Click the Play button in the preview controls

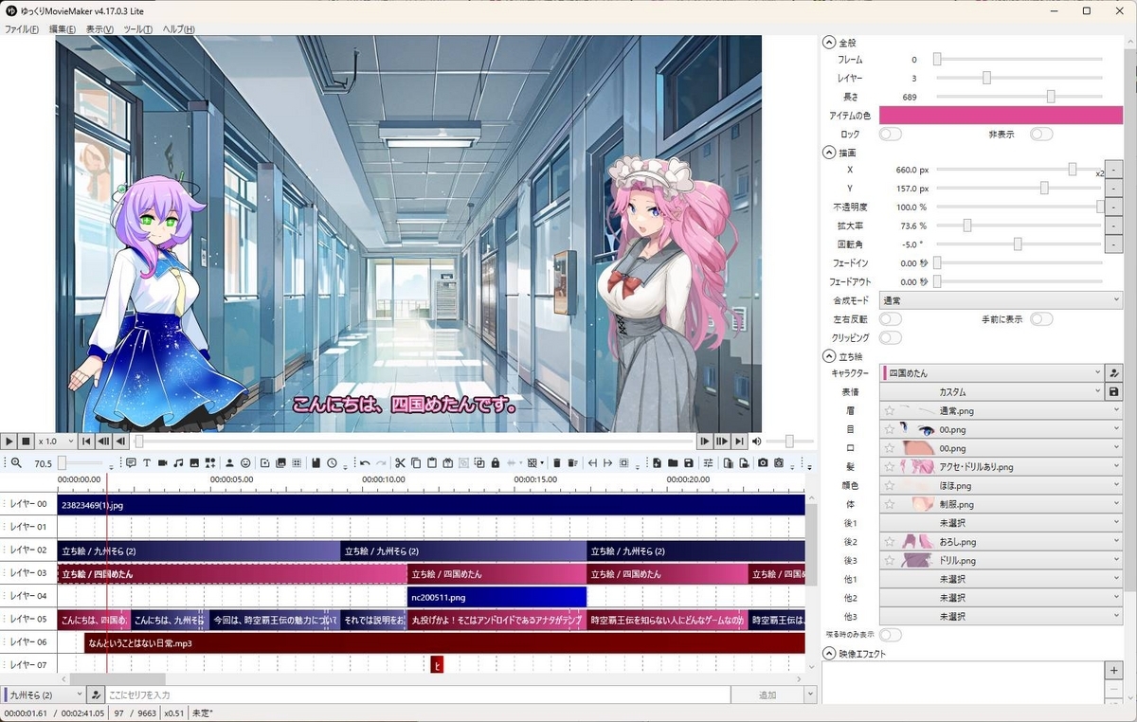pos(9,442)
